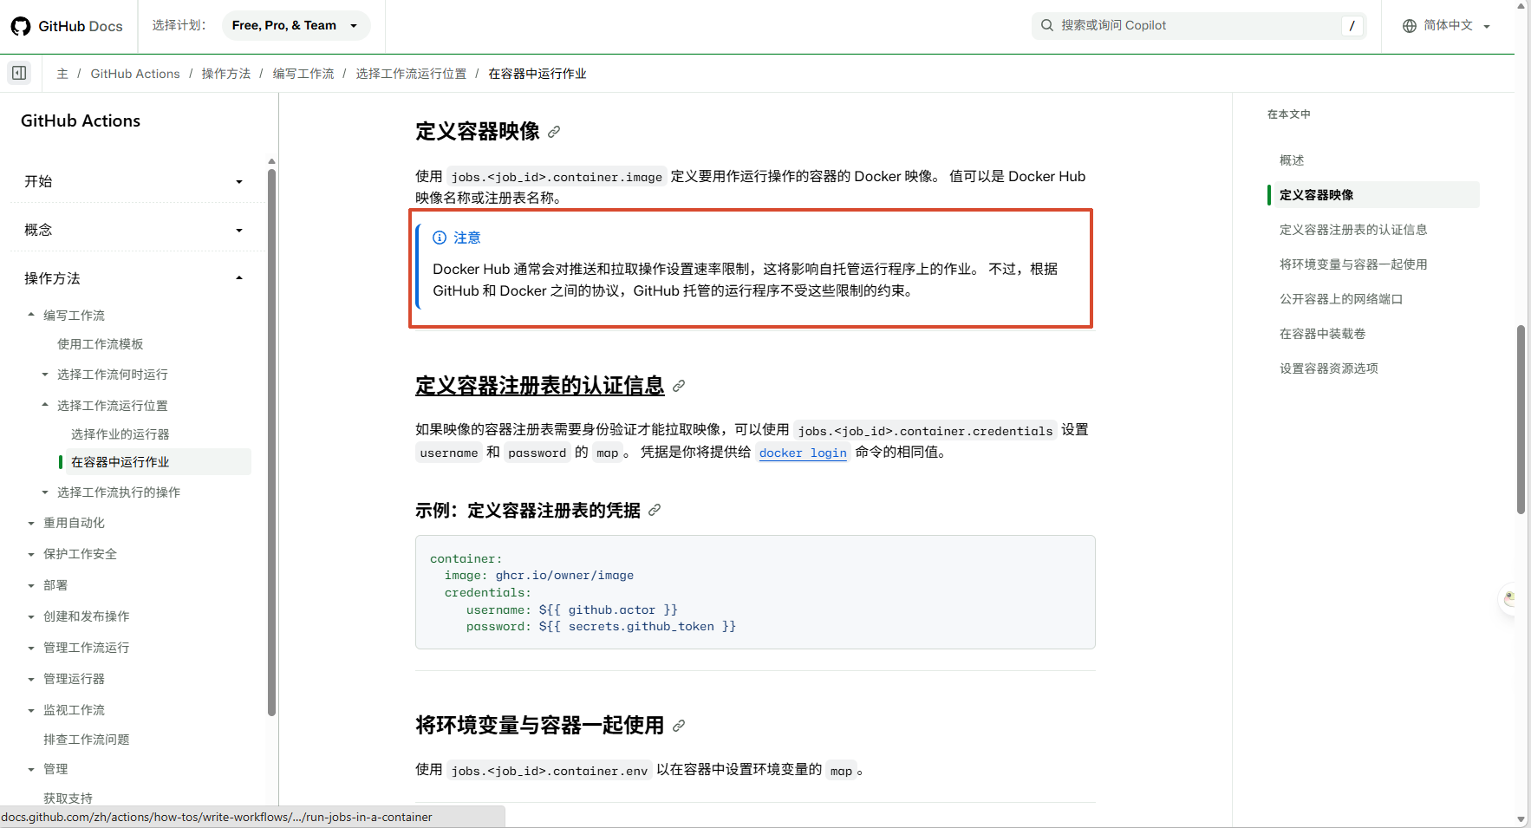Collapse the 操作方法 sidebar section
The image size is (1531, 828).
[134, 278]
